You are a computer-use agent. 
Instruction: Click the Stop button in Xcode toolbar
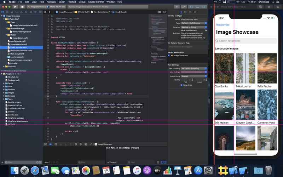pos(22,7)
